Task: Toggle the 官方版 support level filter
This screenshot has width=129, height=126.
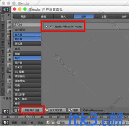Action: point(27,35)
